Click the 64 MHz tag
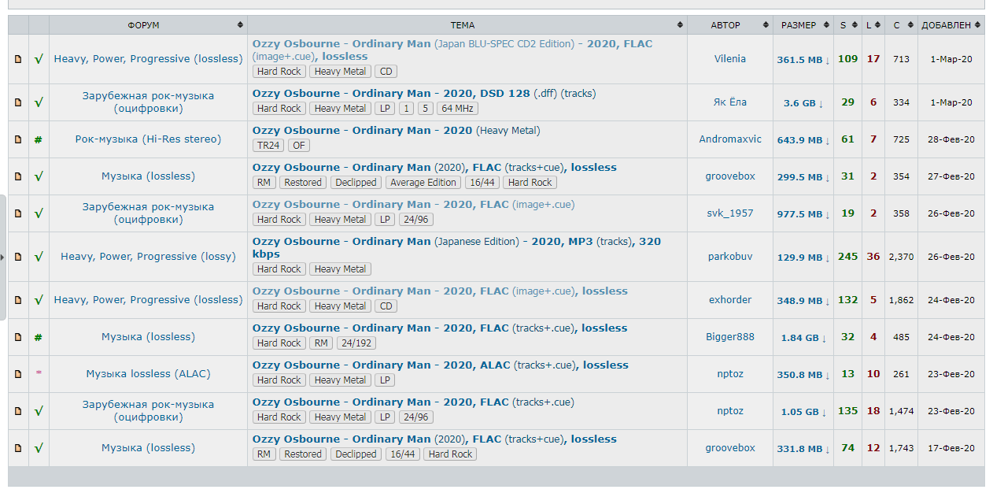993x504 pixels. [x=457, y=109]
